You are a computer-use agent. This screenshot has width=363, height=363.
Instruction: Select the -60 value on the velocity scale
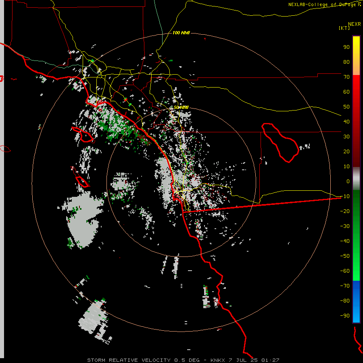pyautogui.click(x=345, y=271)
